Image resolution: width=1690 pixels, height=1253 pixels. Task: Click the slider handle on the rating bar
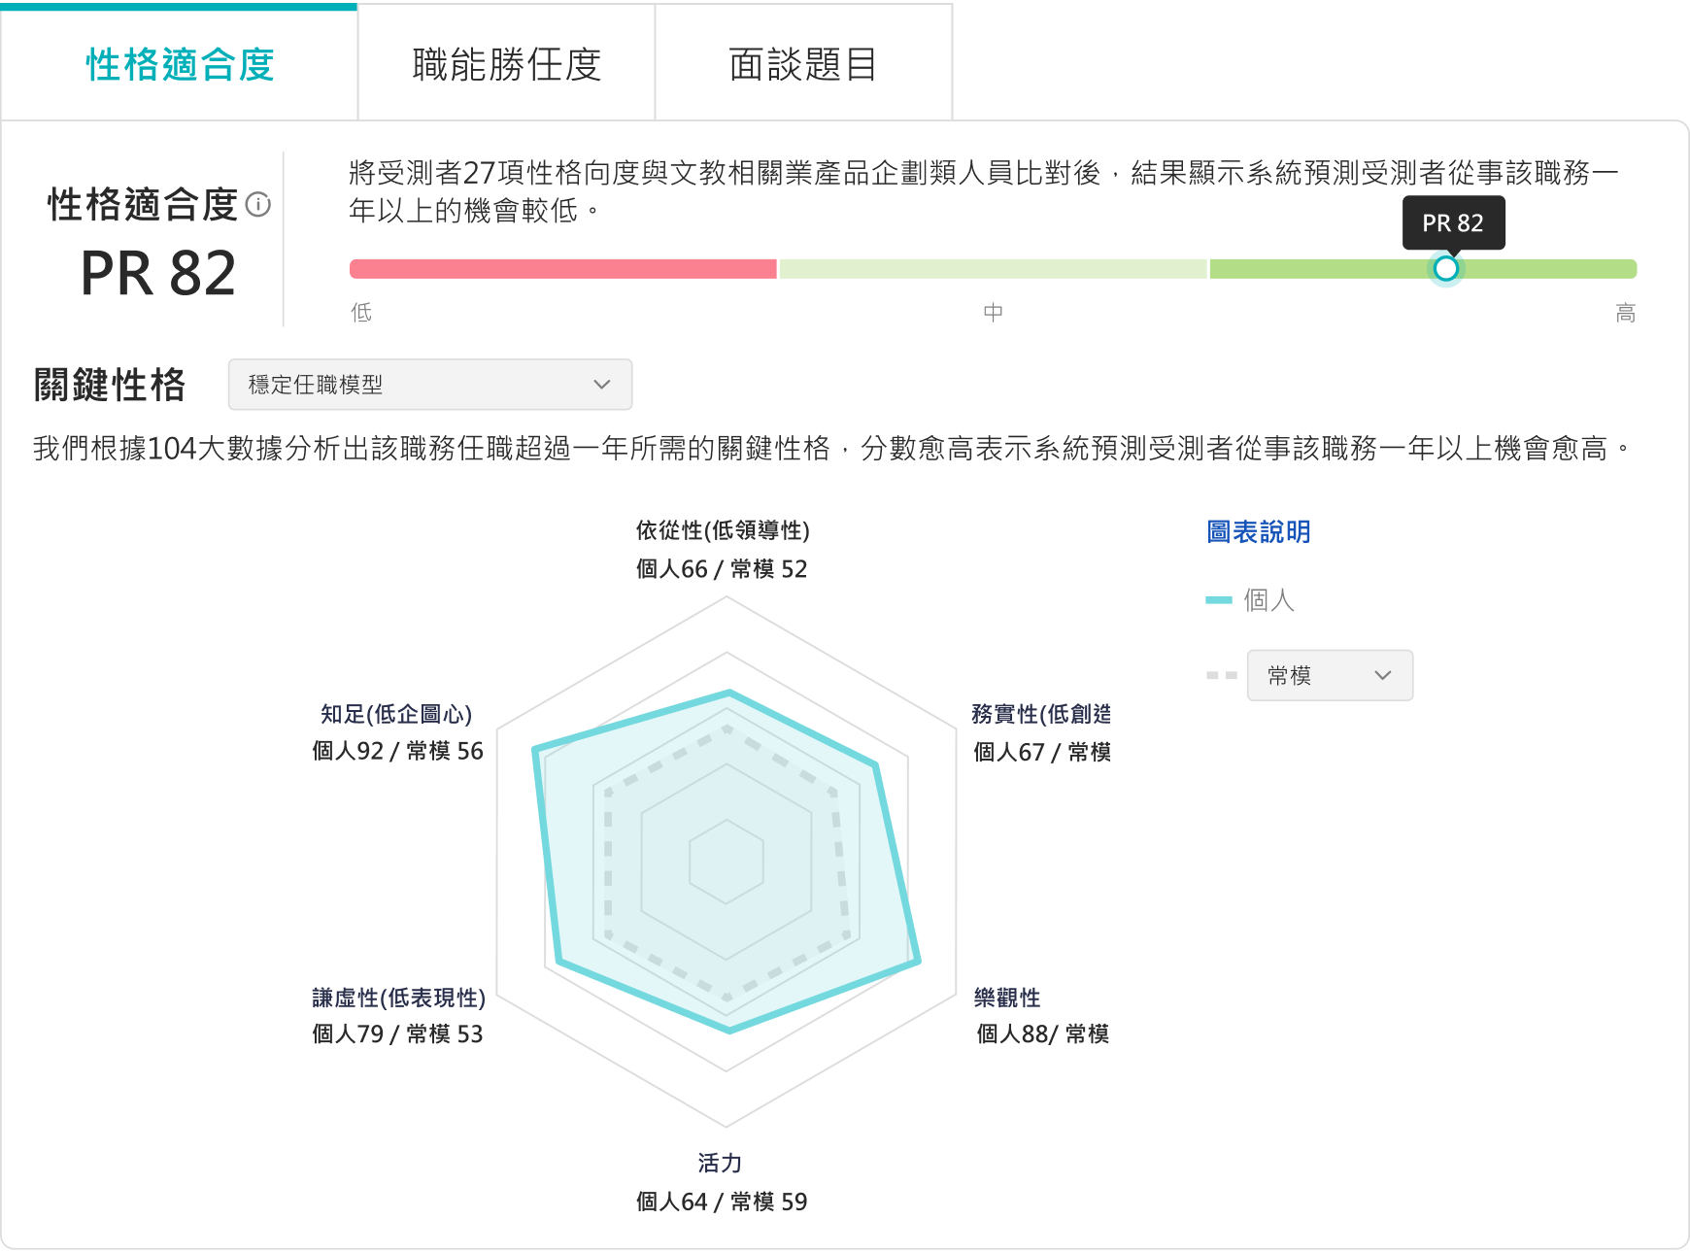[x=1447, y=268]
